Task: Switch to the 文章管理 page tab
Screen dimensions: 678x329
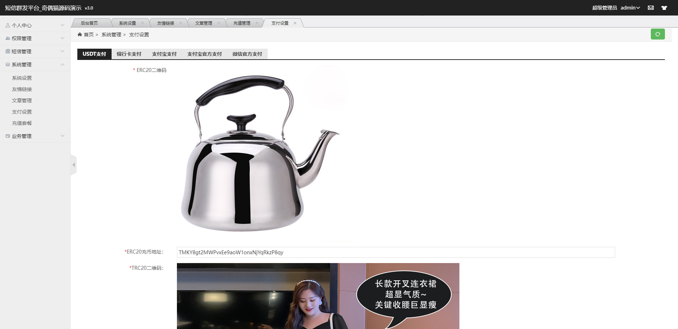Action: [204, 23]
